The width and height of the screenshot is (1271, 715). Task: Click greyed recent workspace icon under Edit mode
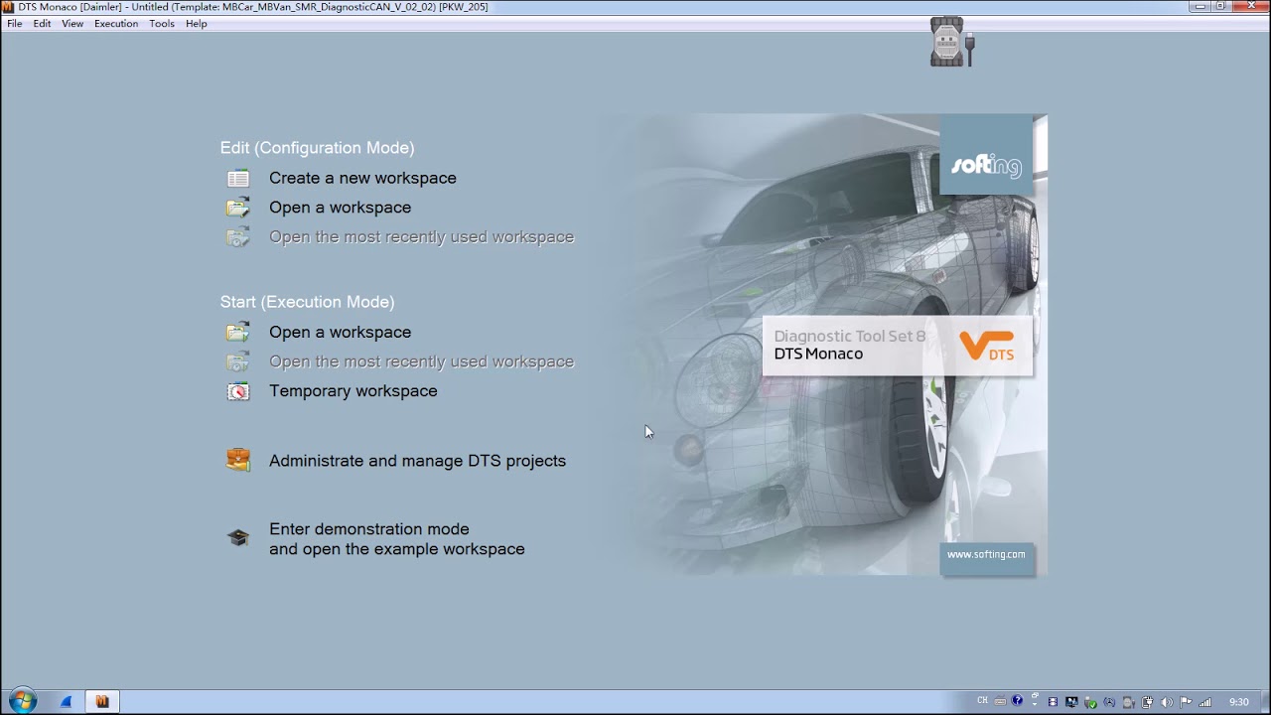tap(238, 237)
